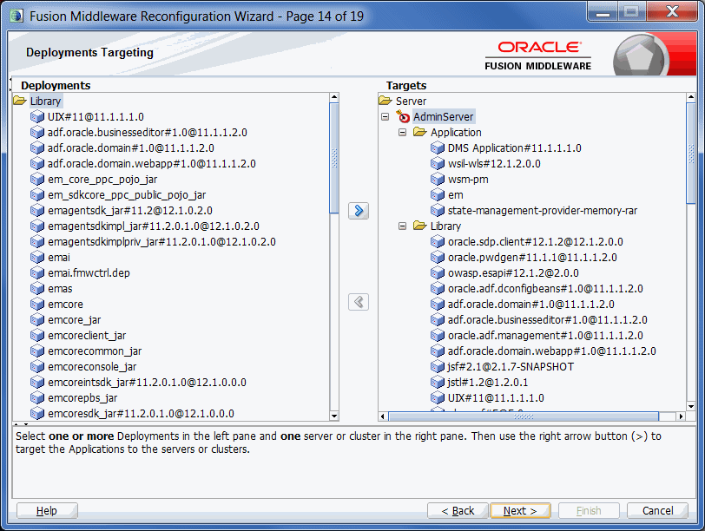This screenshot has height=531, width=705.
Task: Select the emai deployment
Action: click(59, 258)
